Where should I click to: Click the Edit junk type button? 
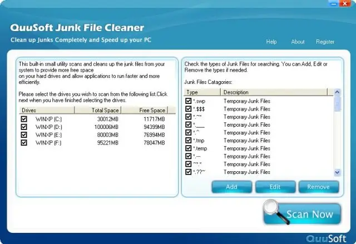pos(275,187)
